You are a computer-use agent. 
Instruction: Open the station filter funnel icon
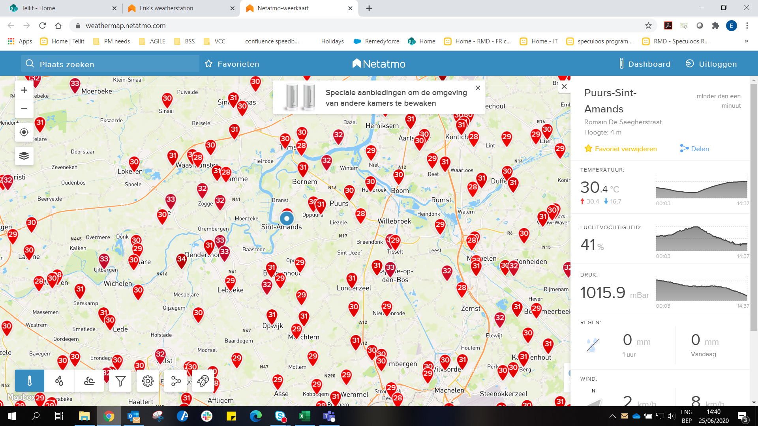click(120, 381)
